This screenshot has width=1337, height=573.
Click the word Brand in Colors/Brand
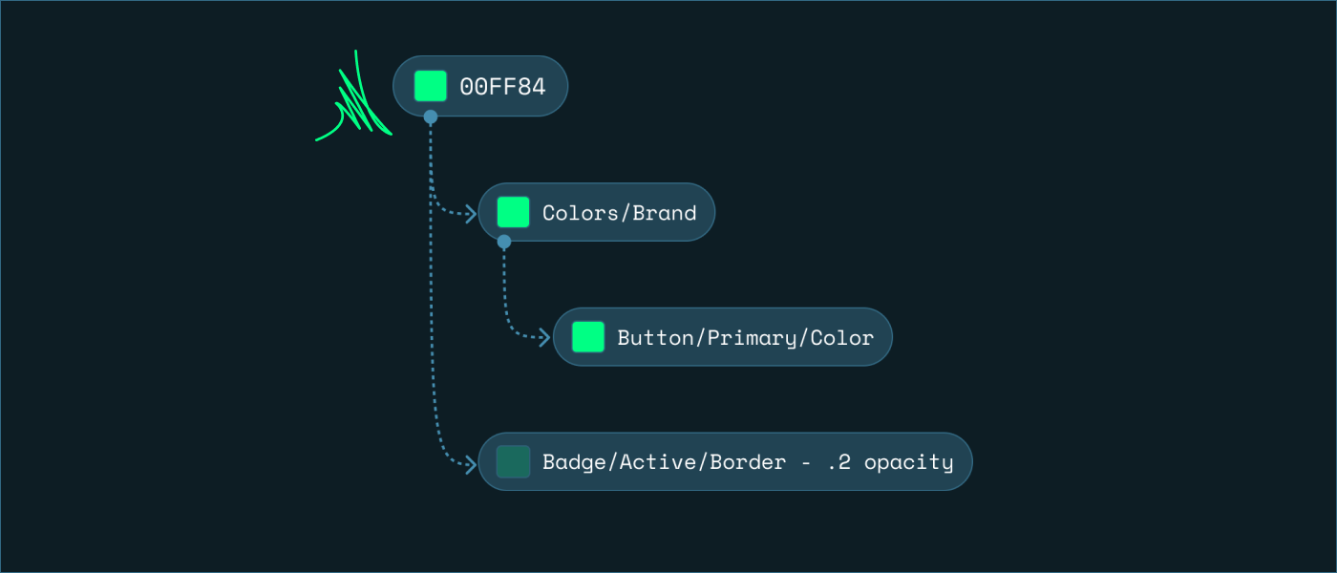(x=665, y=213)
